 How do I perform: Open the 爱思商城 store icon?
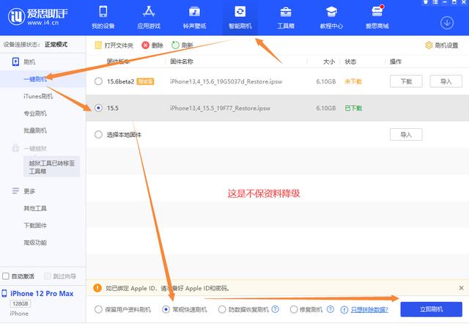[377, 12]
